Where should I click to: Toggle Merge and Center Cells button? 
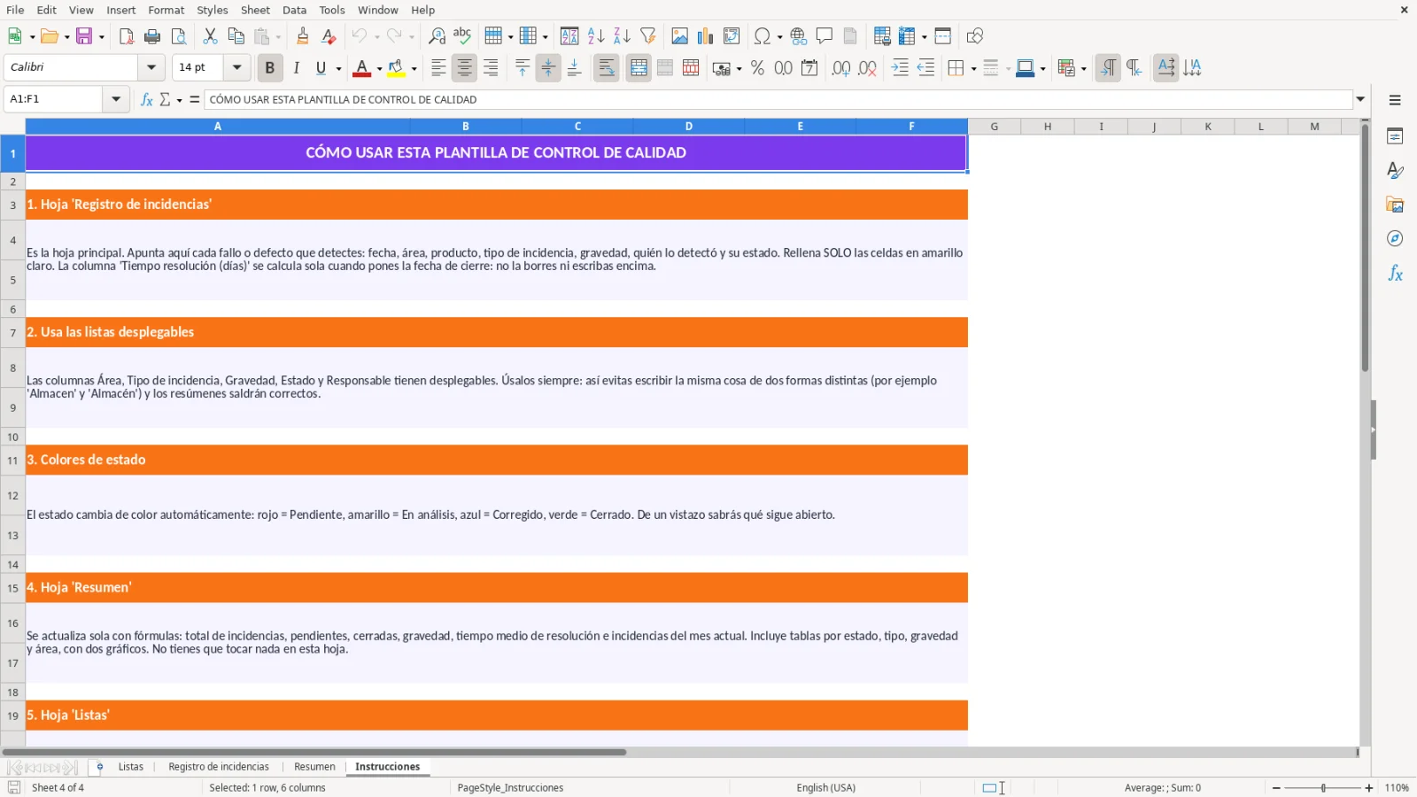pyautogui.click(x=639, y=68)
